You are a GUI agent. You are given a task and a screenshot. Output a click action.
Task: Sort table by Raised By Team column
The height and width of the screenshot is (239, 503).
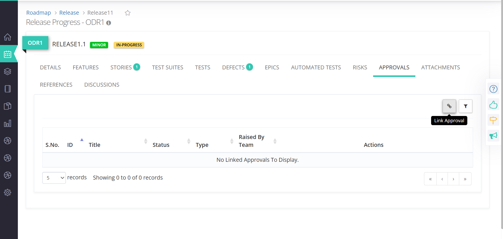(x=275, y=141)
